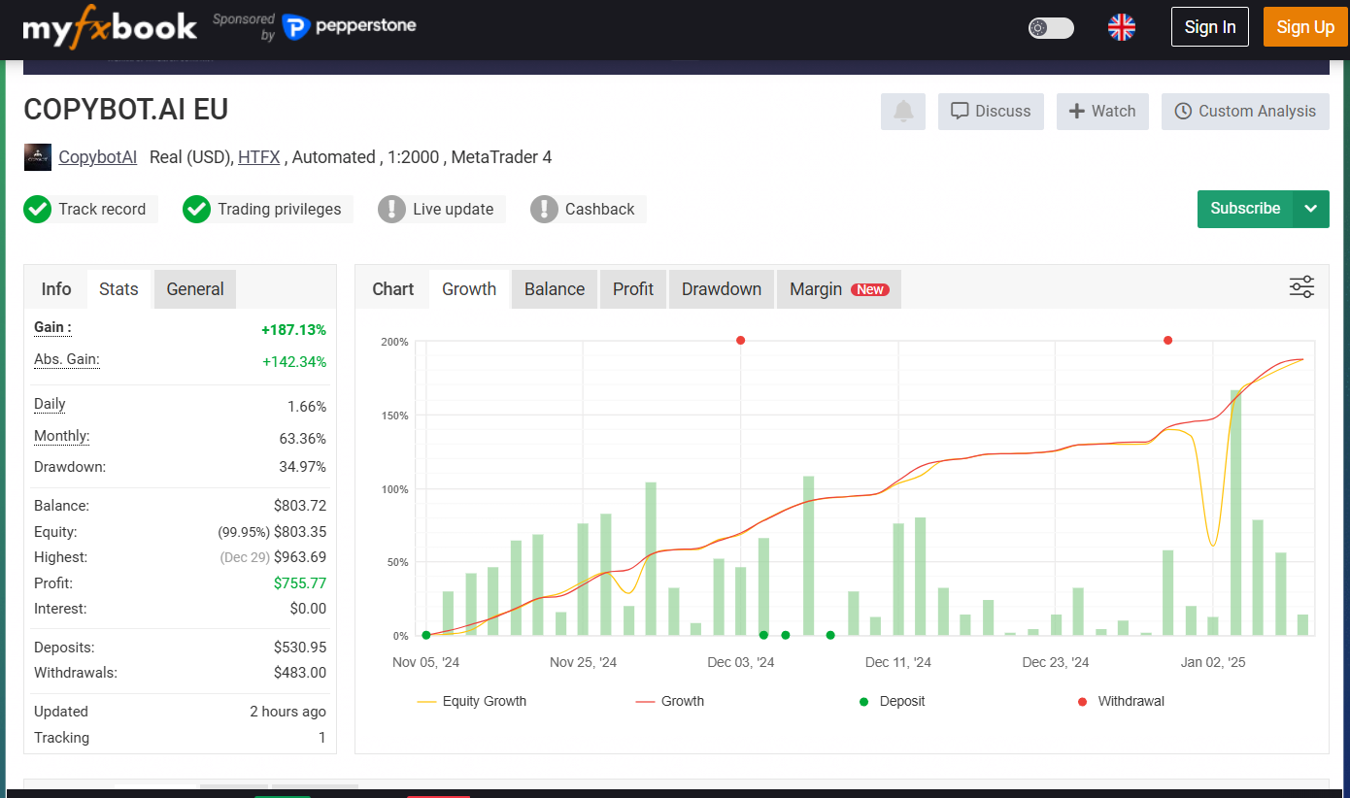Switch to the General tab
Viewport: 1350px width, 798px height.
point(195,289)
